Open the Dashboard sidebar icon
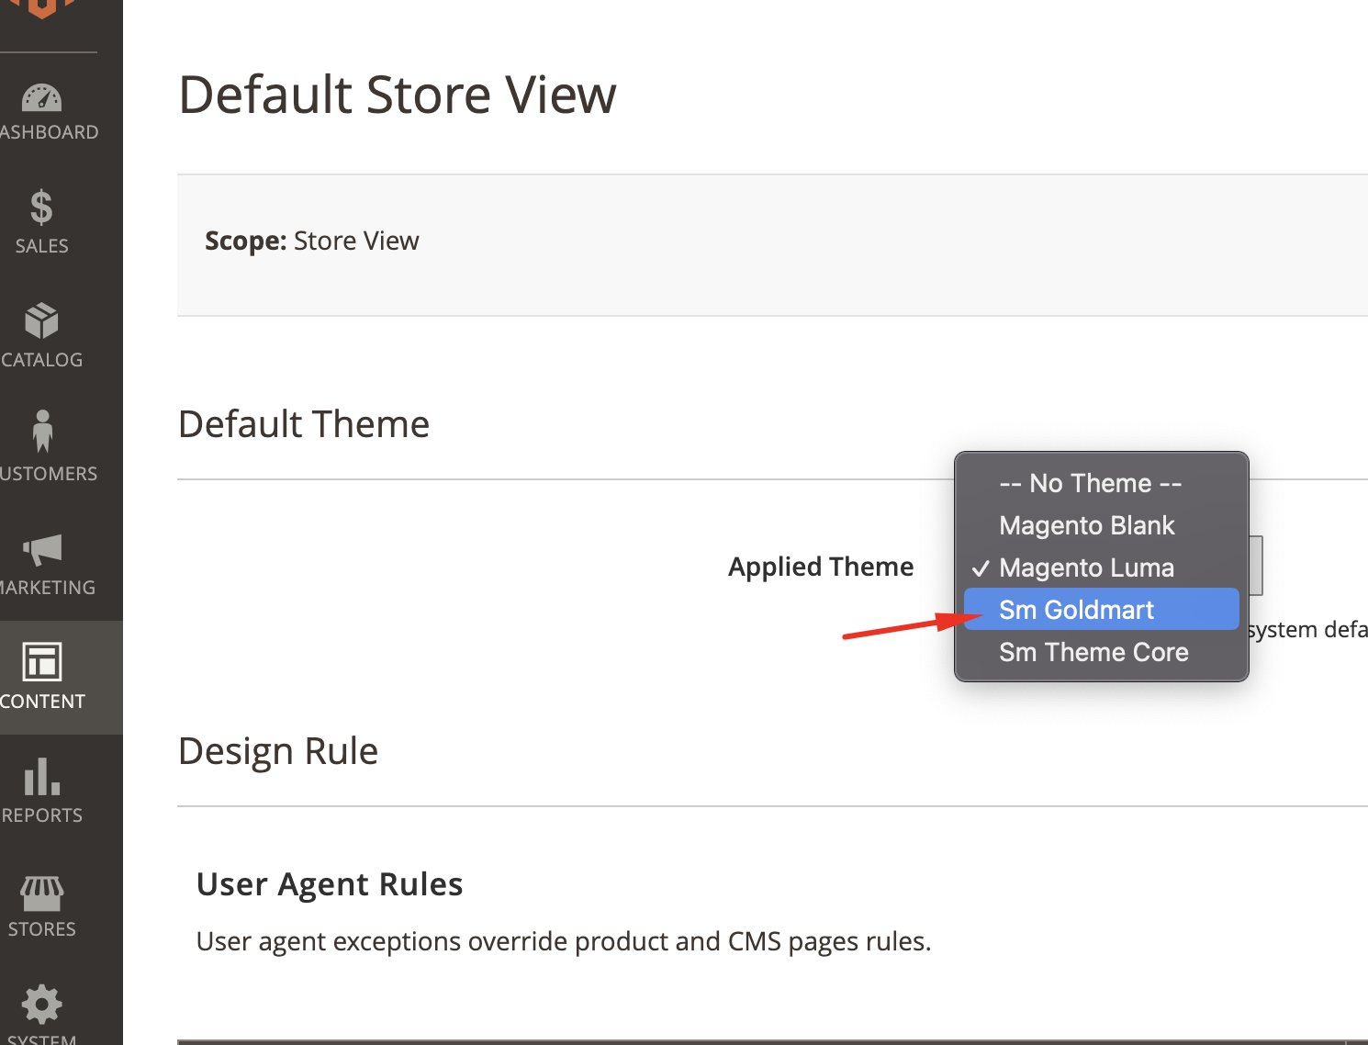This screenshot has width=1368, height=1045. [42, 99]
